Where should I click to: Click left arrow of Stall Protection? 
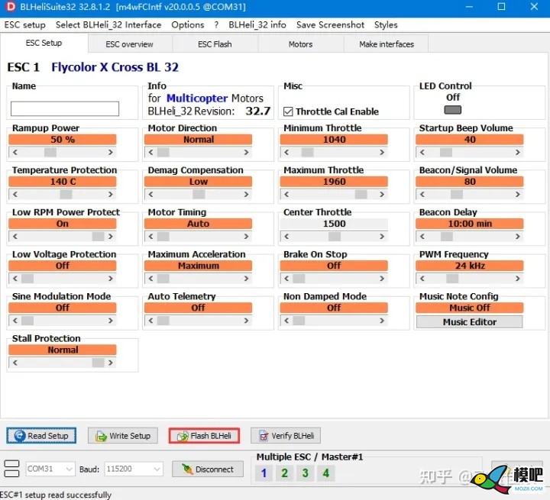point(15,363)
